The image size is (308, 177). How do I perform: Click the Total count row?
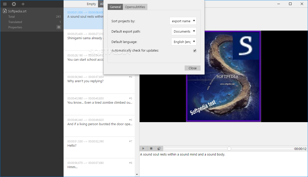click(32, 16)
